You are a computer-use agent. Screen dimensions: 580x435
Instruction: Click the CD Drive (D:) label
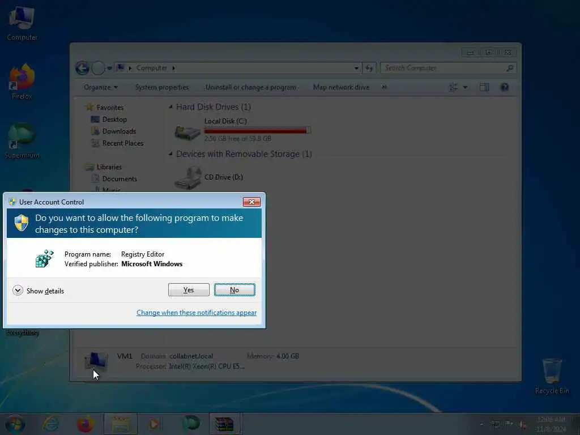point(223,177)
